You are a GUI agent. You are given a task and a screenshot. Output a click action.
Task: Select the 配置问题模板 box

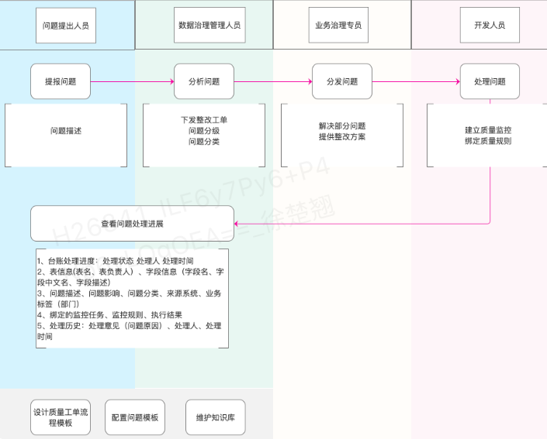tap(135, 417)
